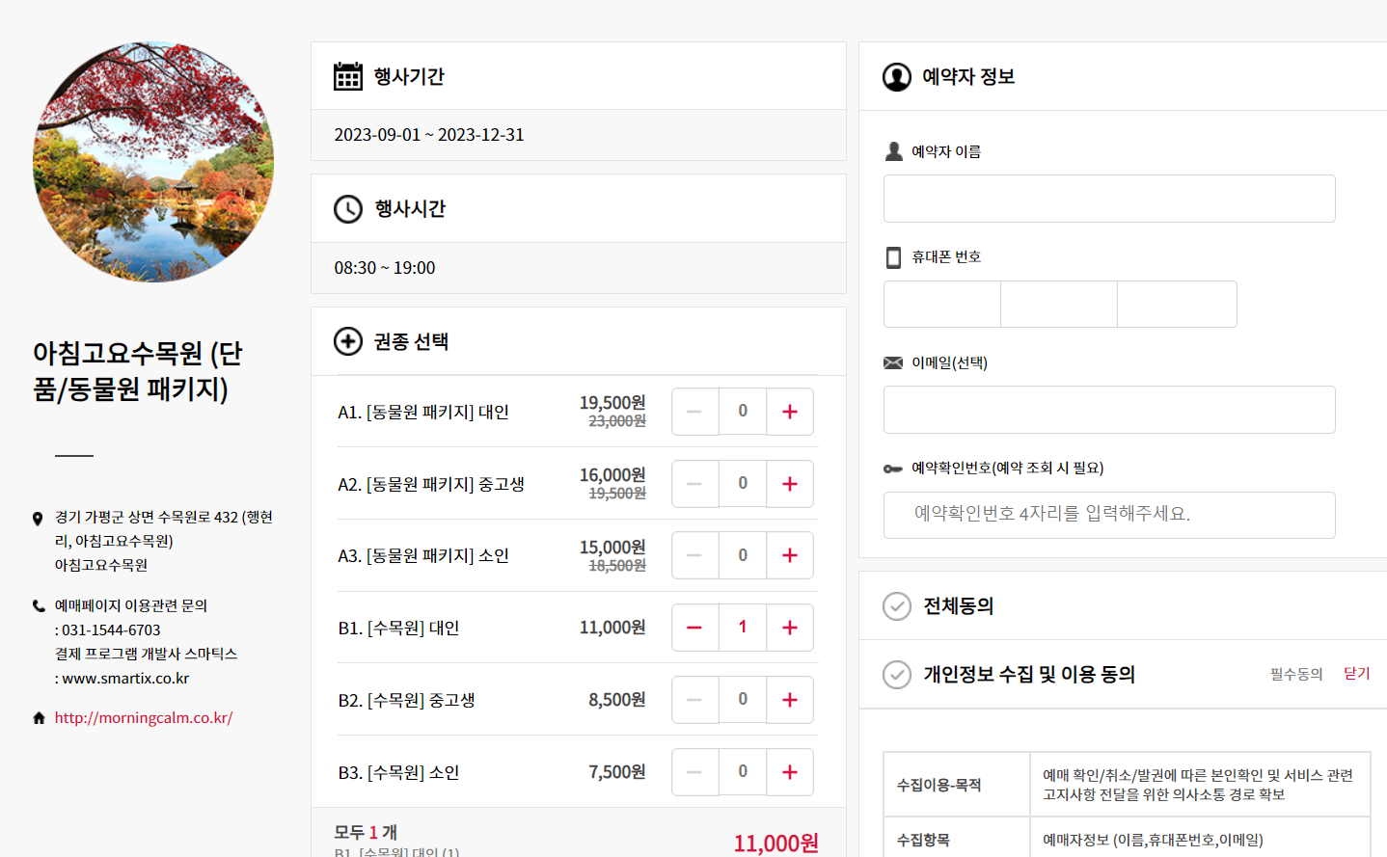Toggle the 개인정보 수집 및 이용 동의 circle

coord(897,674)
